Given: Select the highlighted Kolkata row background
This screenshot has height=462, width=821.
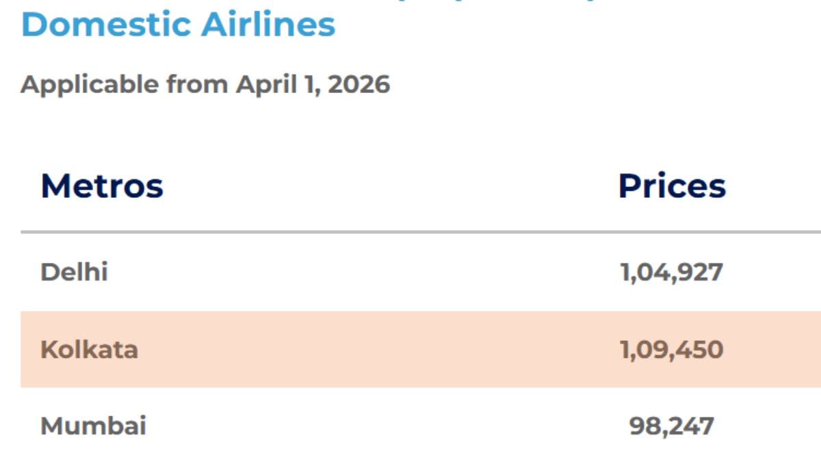Looking at the screenshot, I should [376, 350].
